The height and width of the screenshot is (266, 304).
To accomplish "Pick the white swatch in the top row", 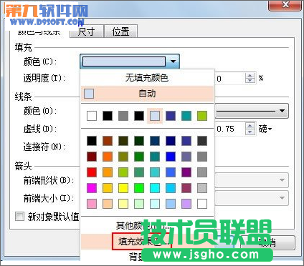I will point(92,116).
